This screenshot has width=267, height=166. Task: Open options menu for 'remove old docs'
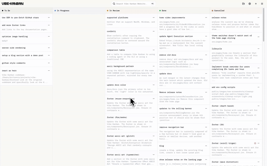click(x=206, y=55)
